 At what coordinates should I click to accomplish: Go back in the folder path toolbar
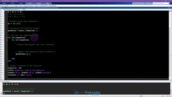1,6
